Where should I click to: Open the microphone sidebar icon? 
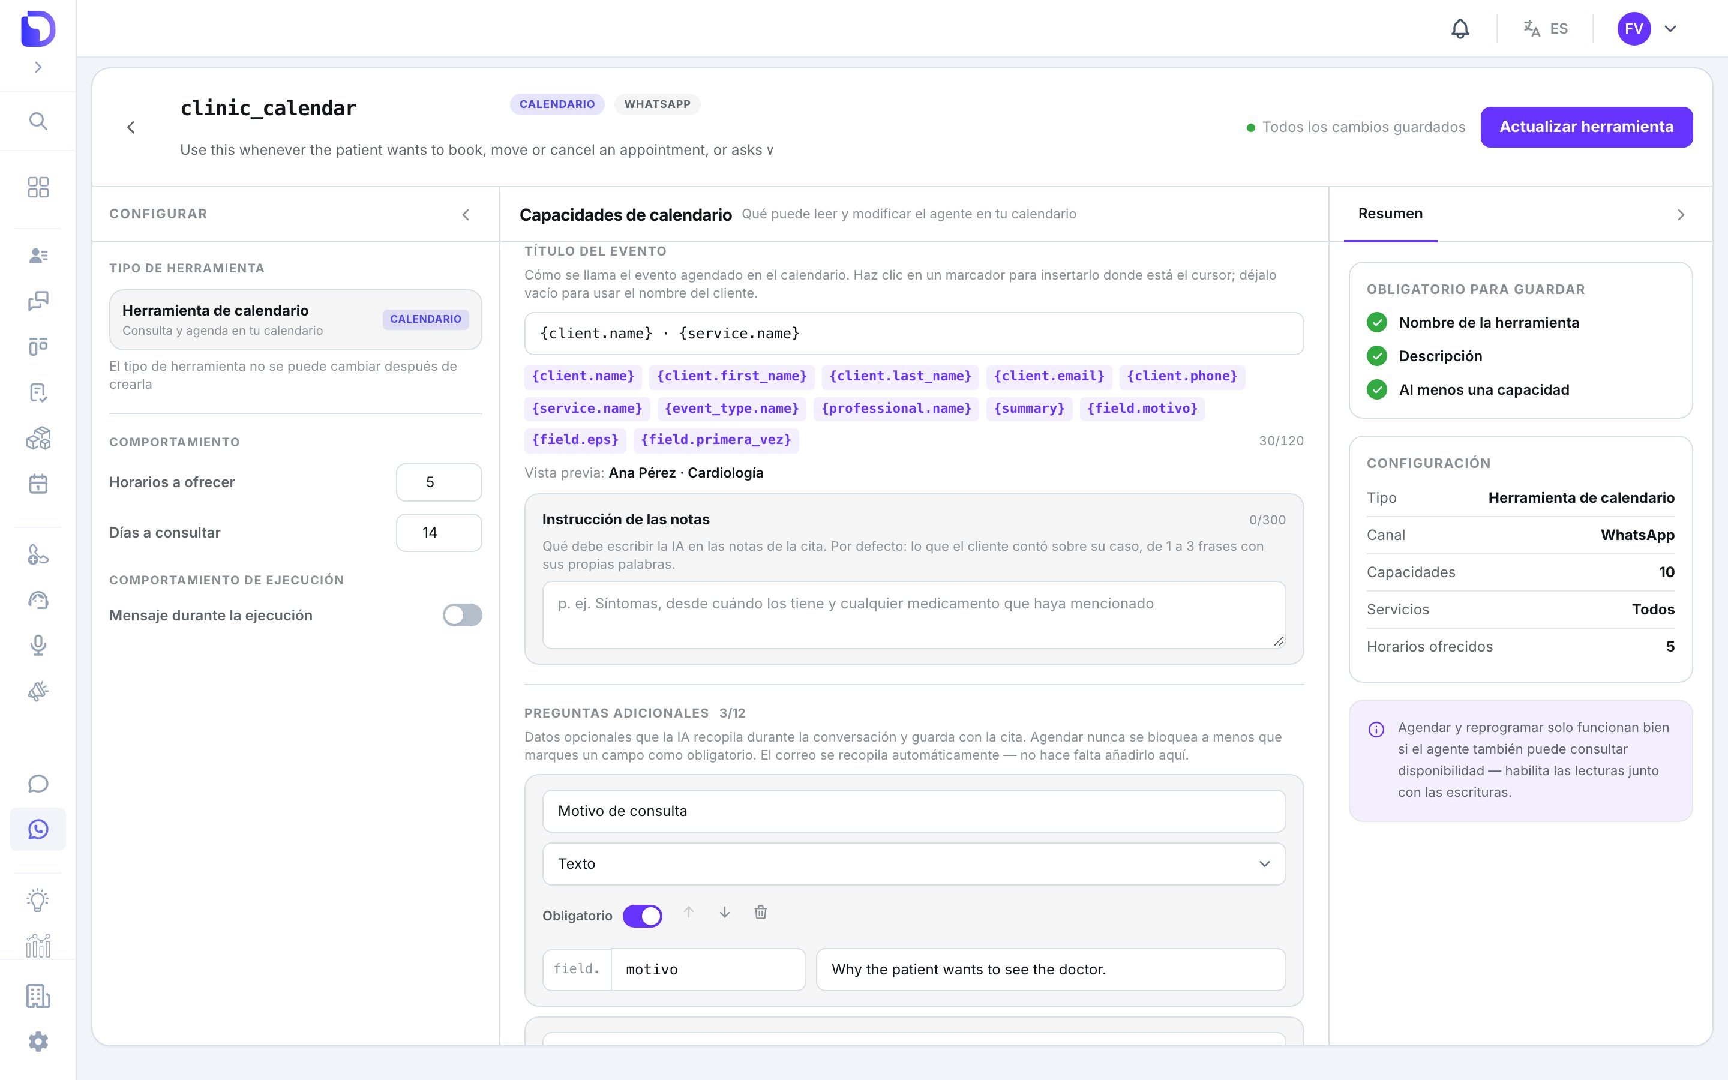[38, 646]
